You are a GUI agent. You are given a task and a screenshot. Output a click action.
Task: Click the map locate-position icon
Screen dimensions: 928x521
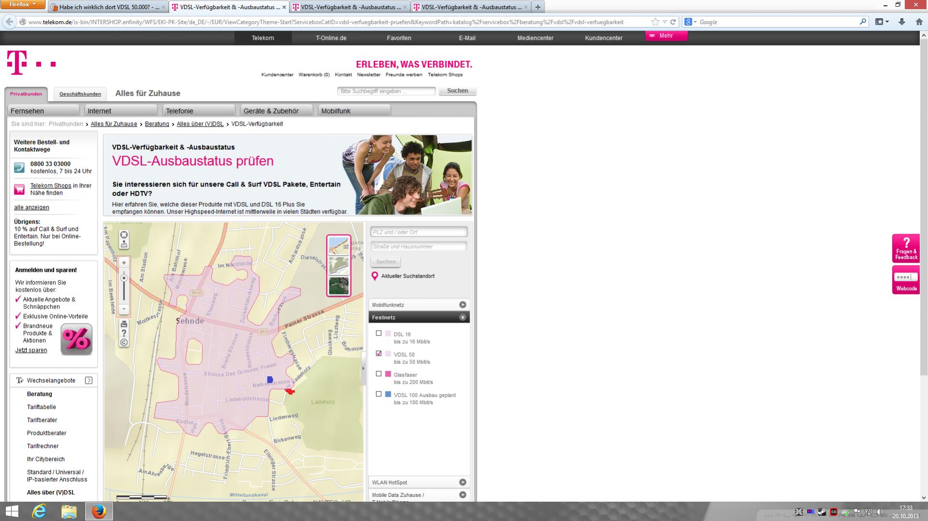tap(124, 244)
